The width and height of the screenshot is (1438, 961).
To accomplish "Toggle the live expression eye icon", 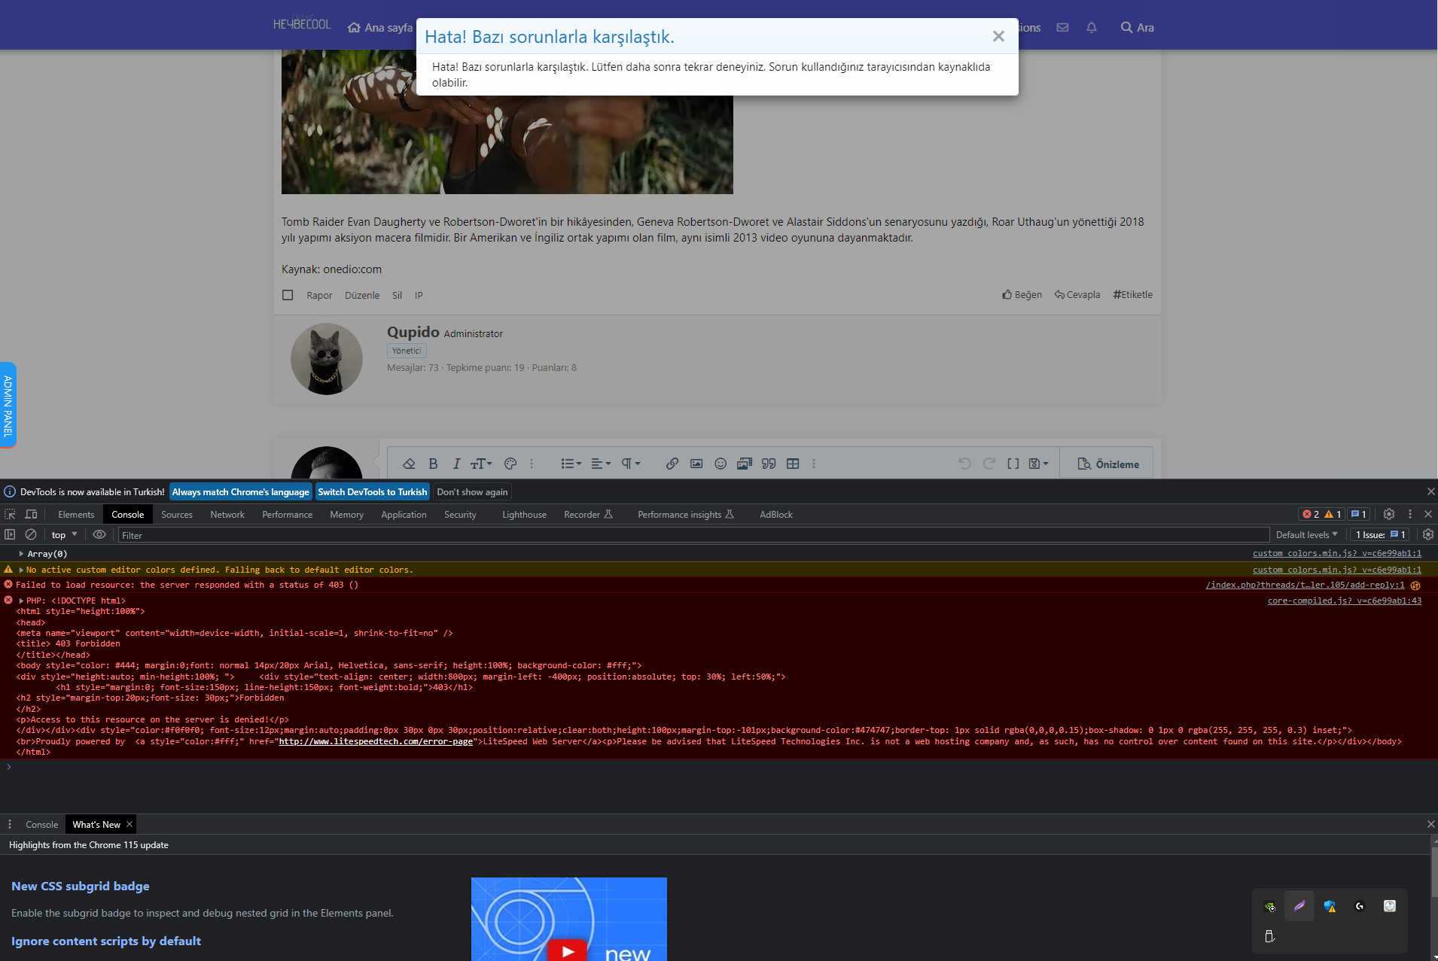I will (99, 534).
